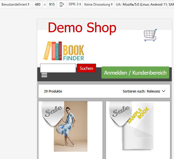Open the Benutzerdefiniert device dropdown

tap(15, 4)
